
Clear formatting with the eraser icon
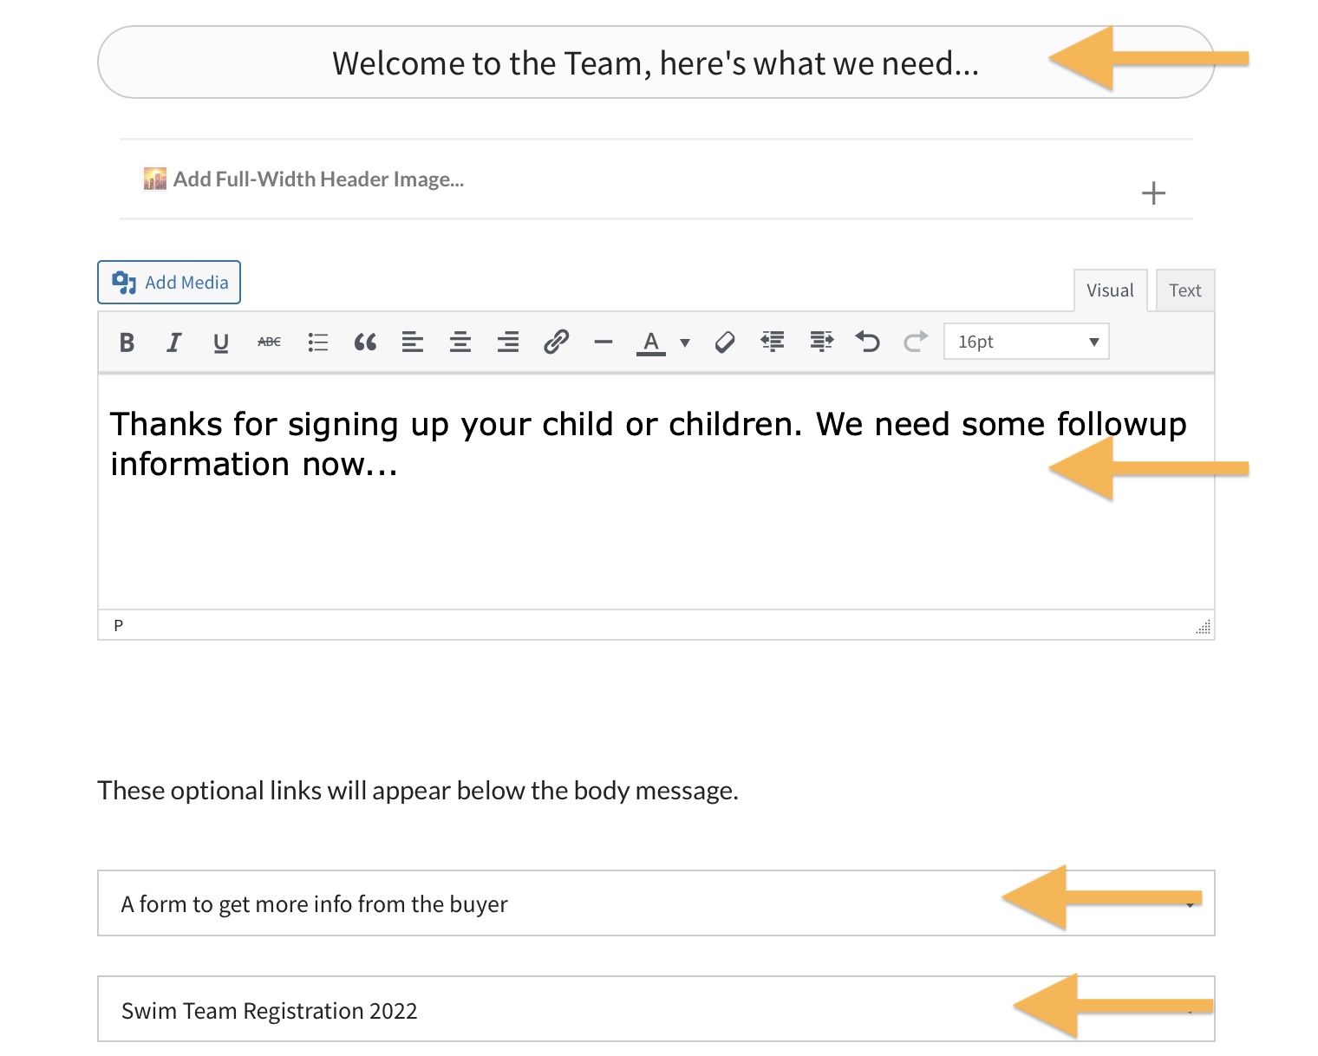(x=725, y=342)
